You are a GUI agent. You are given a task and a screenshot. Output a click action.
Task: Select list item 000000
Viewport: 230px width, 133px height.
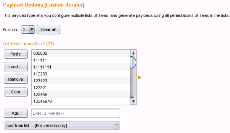point(81,54)
